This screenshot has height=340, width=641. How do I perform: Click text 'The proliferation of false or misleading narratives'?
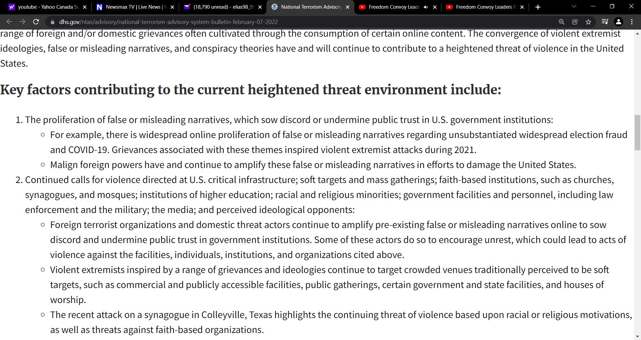(x=129, y=120)
